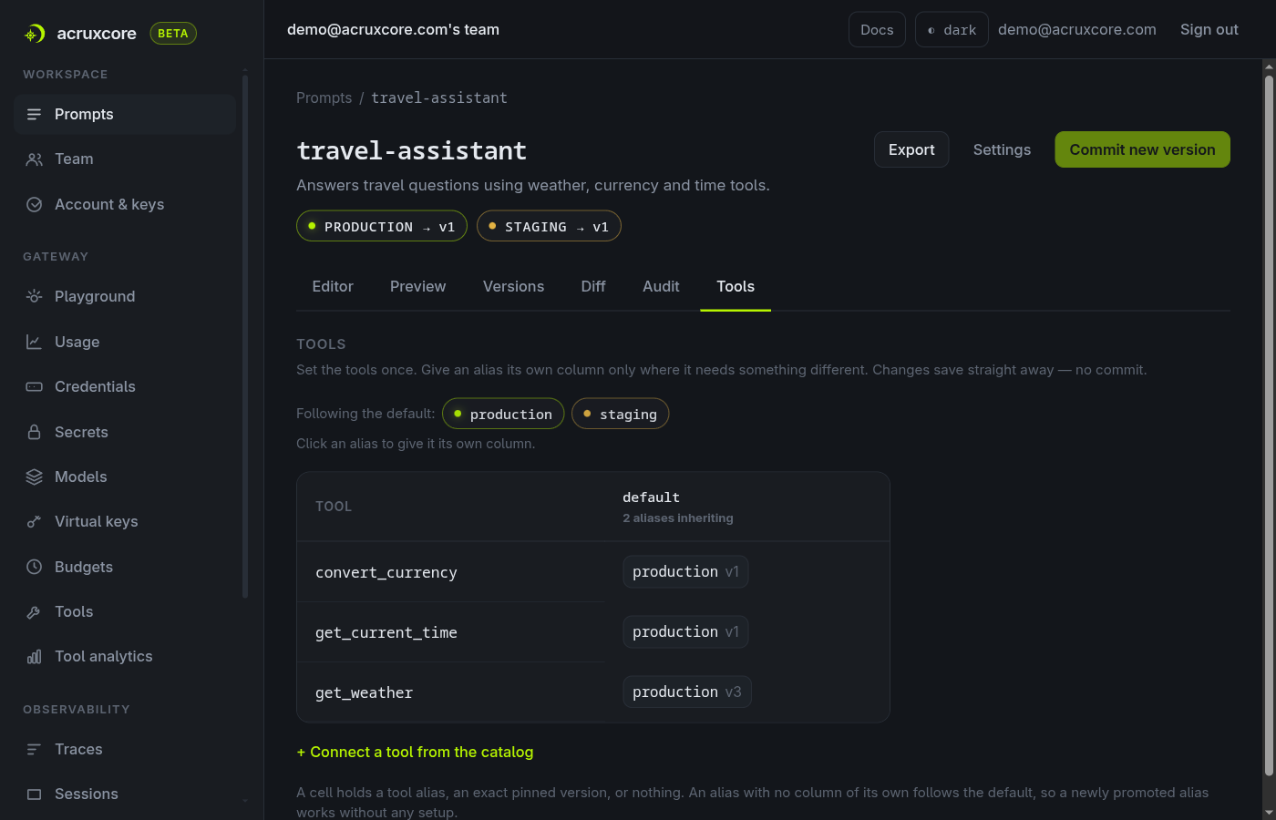1276x820 pixels.
Task: Open the get_weather production v3 cell
Action: point(687,692)
